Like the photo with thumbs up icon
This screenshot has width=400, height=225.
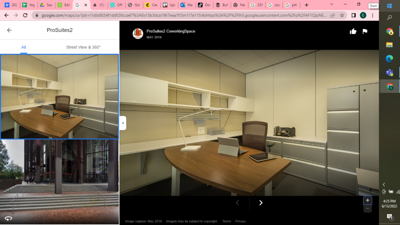(353, 32)
